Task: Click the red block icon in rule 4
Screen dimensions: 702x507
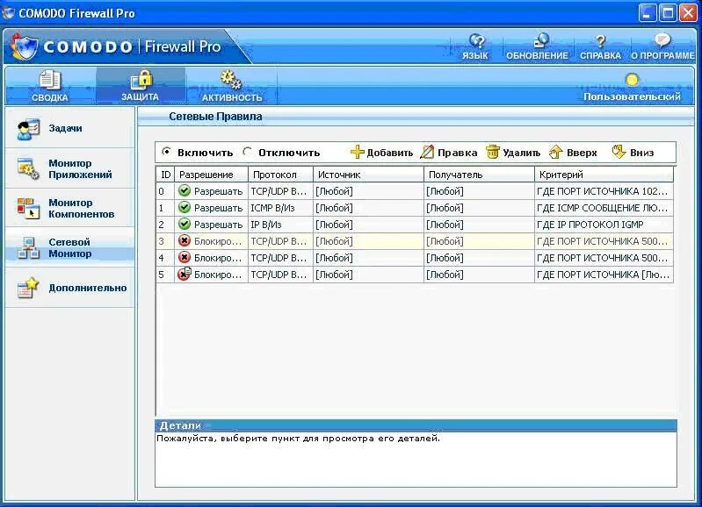Action: tap(184, 257)
